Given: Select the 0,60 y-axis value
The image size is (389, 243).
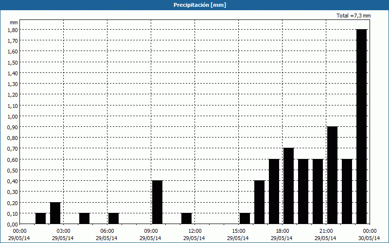Looking at the screenshot, I should 13,159.
